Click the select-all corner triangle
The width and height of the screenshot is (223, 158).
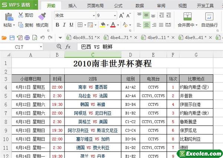click(x=9, y=55)
